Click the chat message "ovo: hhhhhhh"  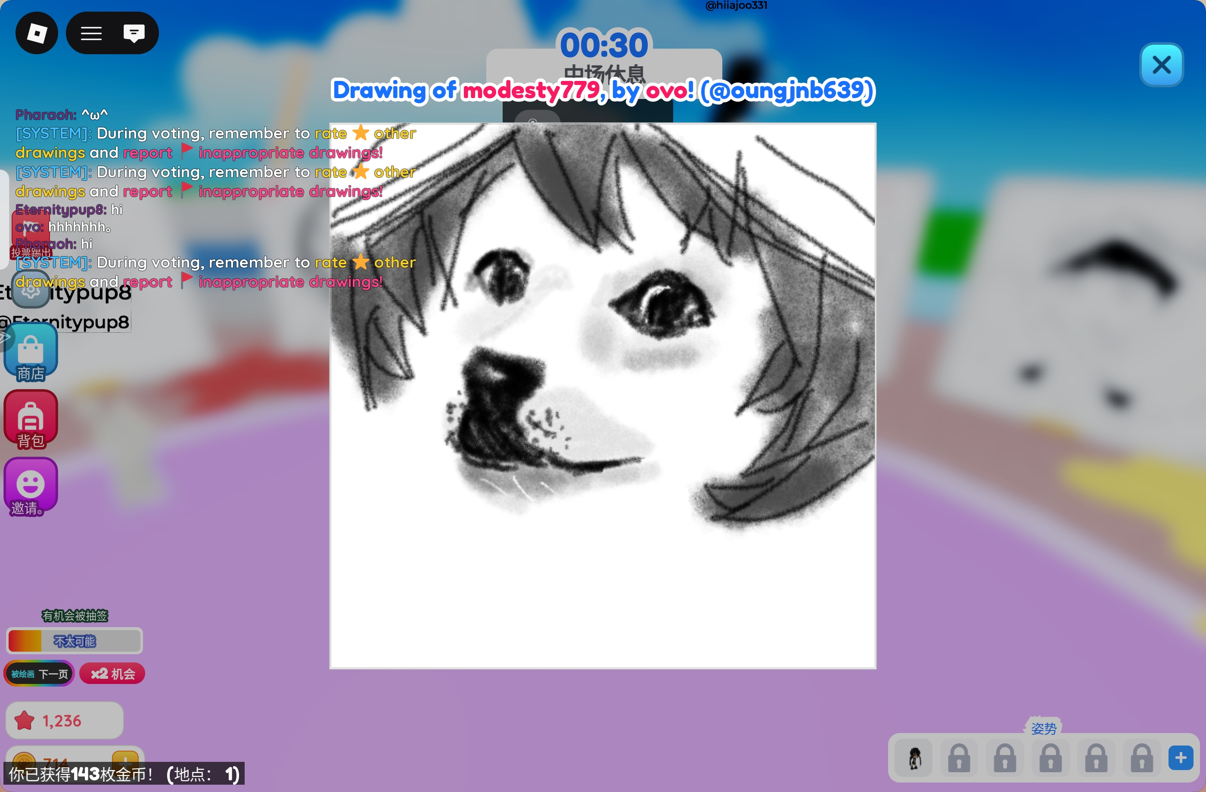pyautogui.click(x=63, y=227)
